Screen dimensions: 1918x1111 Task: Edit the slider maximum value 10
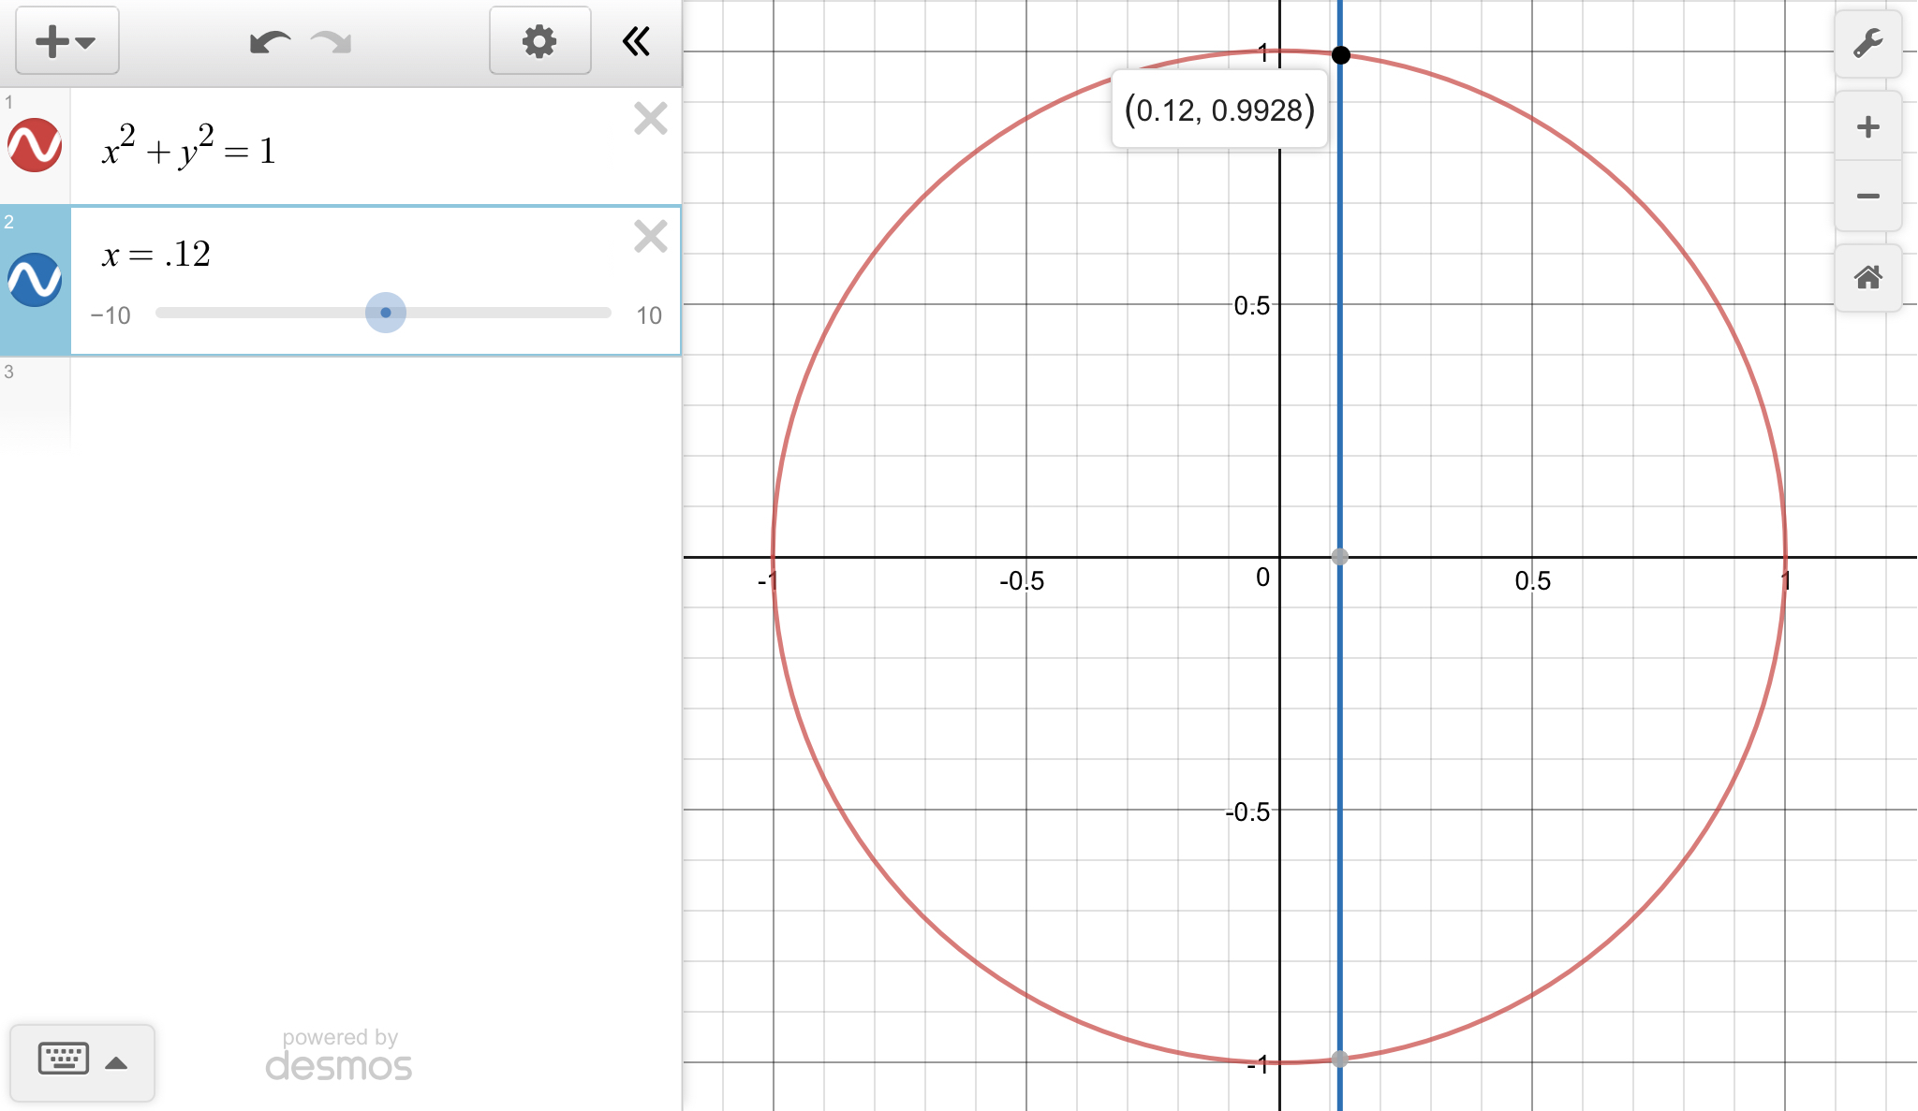[x=648, y=315]
